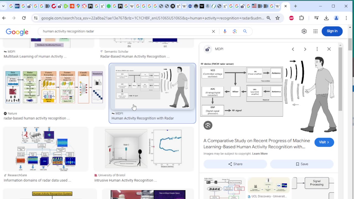
Task: Click the Google logo
Action: point(17,32)
